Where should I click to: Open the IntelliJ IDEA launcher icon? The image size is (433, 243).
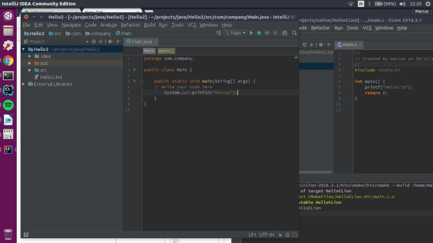click(8, 149)
